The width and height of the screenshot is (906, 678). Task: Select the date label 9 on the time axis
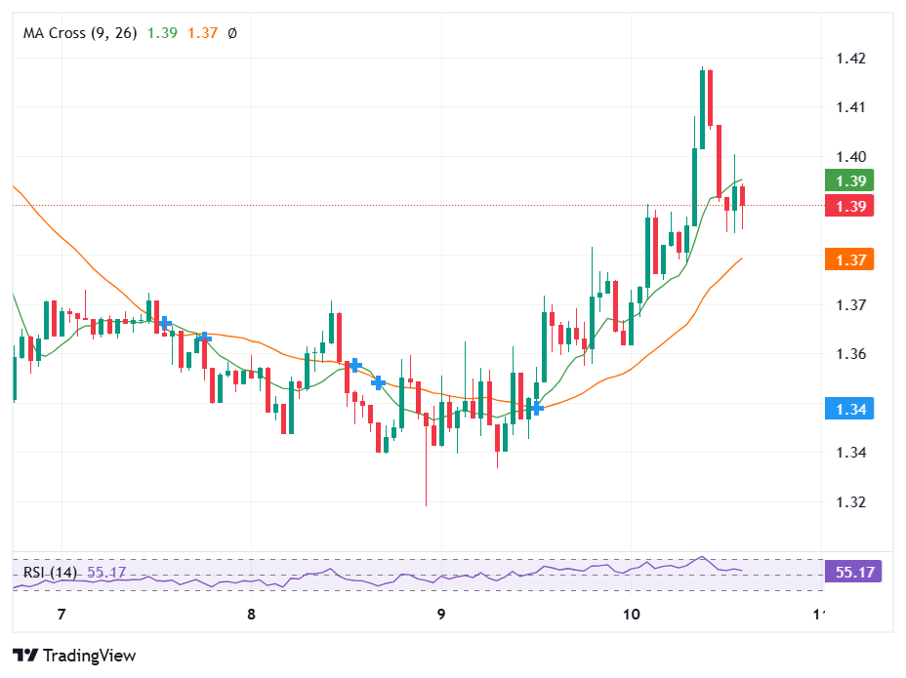click(x=440, y=616)
